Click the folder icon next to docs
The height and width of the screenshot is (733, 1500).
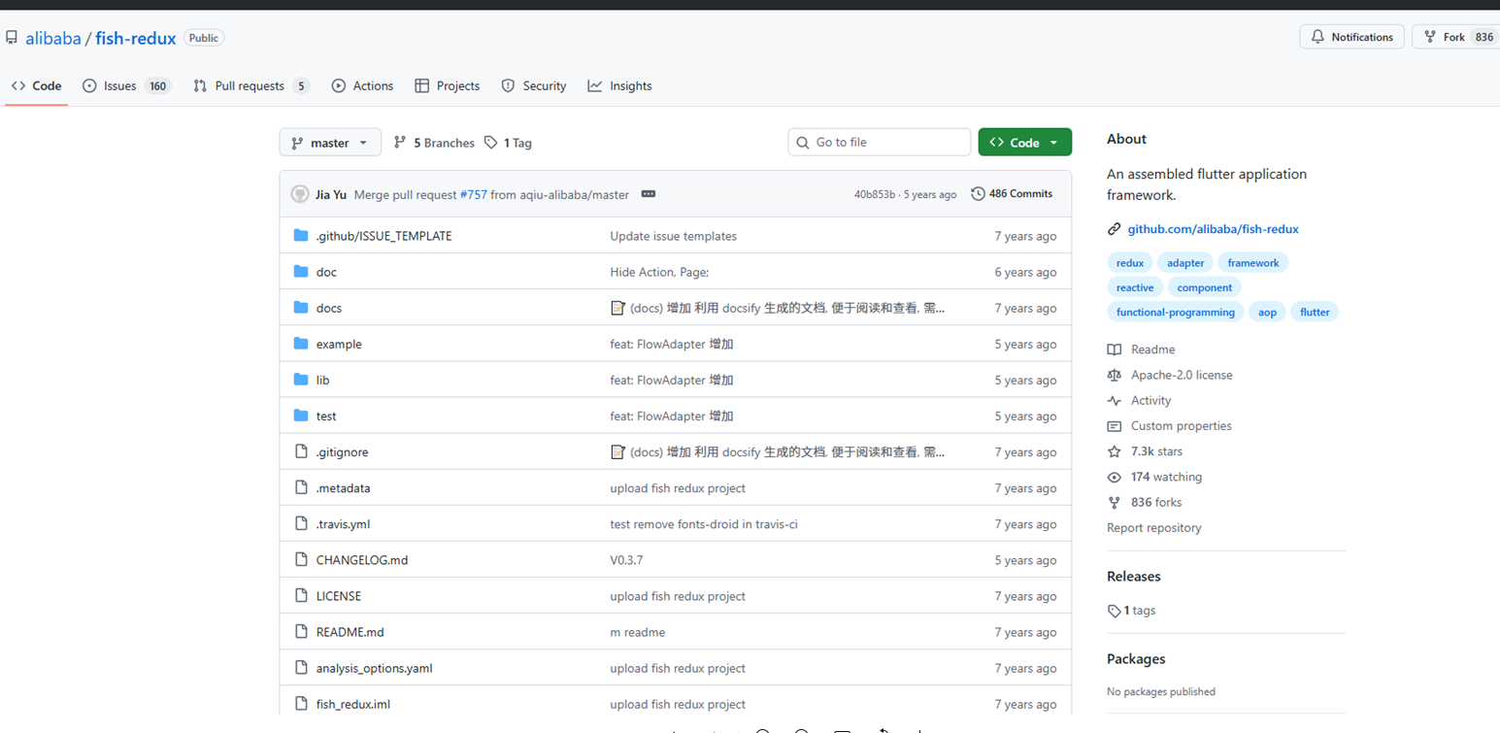301,308
